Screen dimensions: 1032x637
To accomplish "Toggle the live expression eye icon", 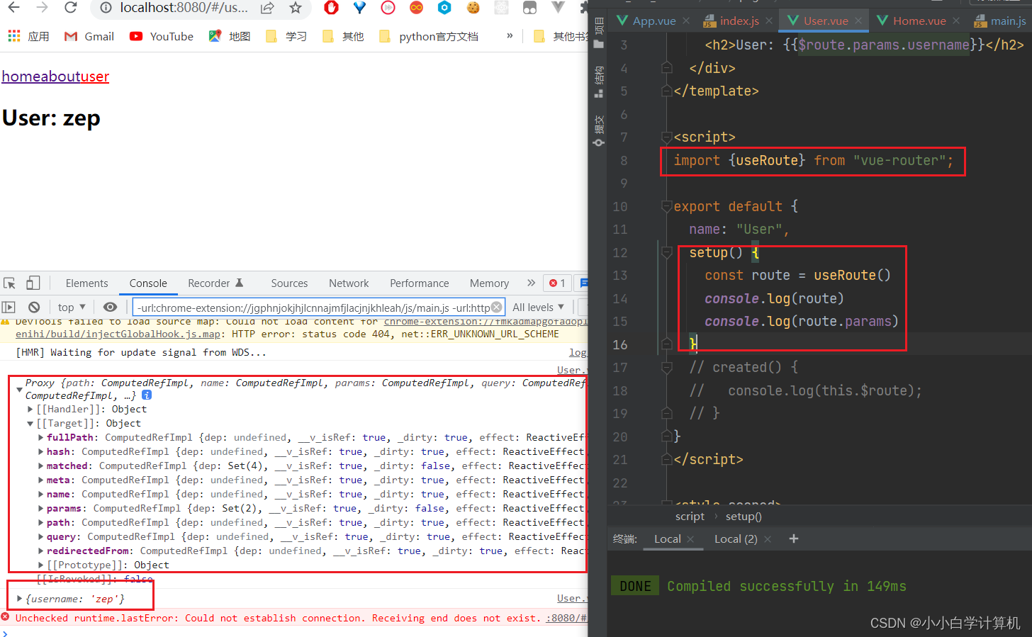I will click(110, 307).
